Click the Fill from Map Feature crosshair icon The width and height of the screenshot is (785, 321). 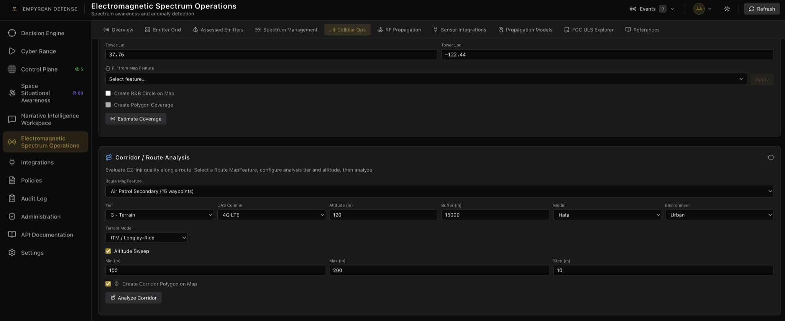coord(108,68)
